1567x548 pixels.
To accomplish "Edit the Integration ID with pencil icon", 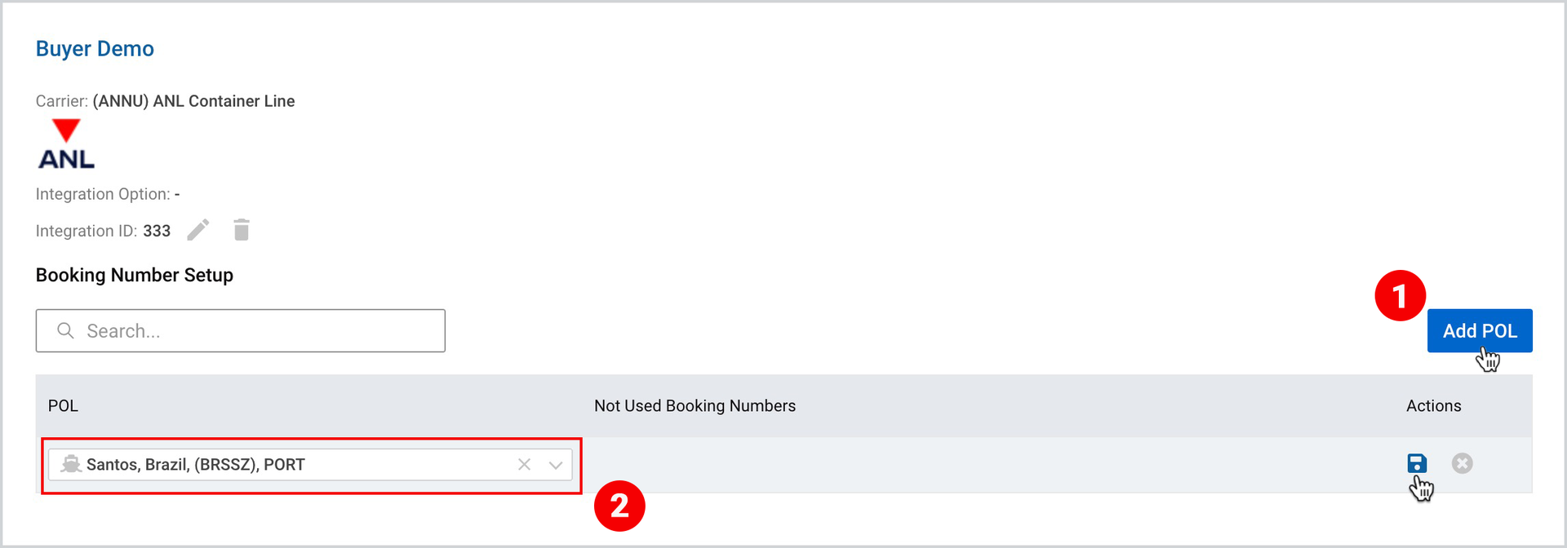I will click(x=198, y=230).
